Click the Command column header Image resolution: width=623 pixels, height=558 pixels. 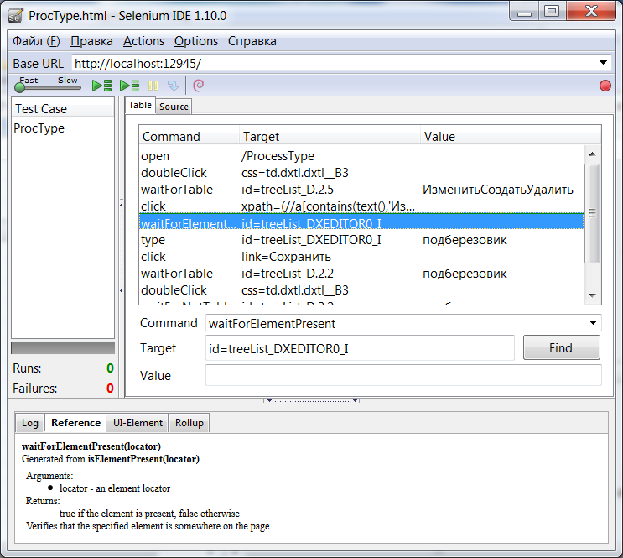click(x=189, y=136)
